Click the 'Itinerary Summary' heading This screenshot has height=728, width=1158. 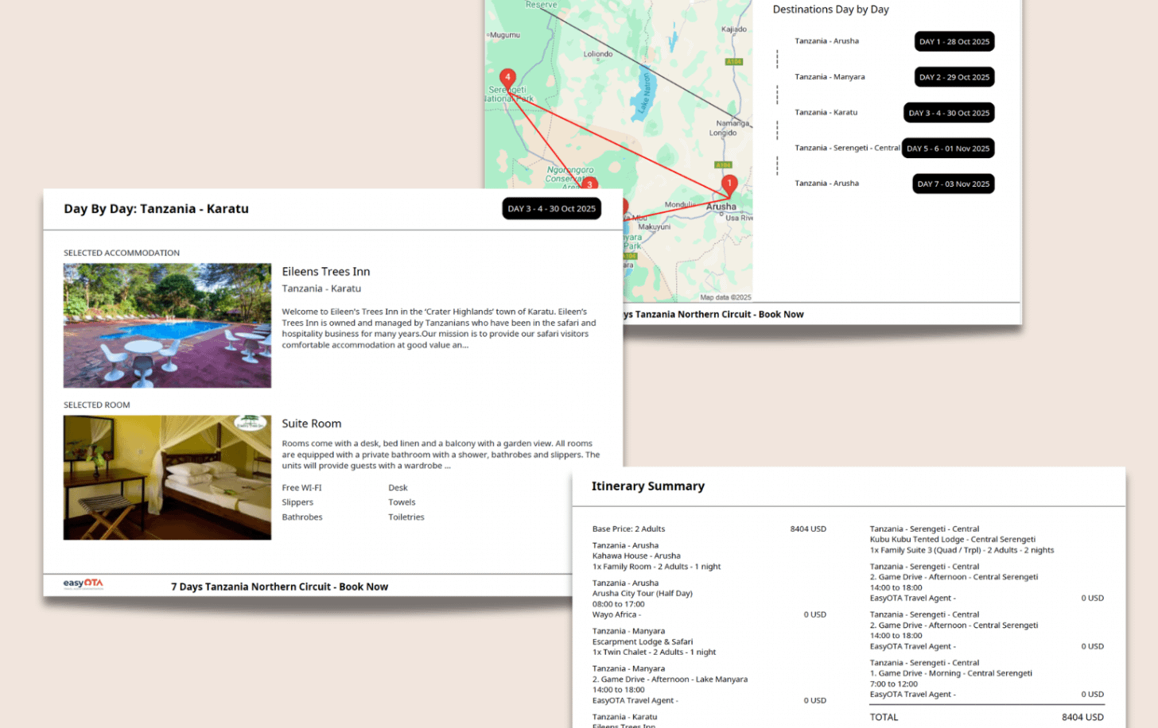[x=648, y=486]
